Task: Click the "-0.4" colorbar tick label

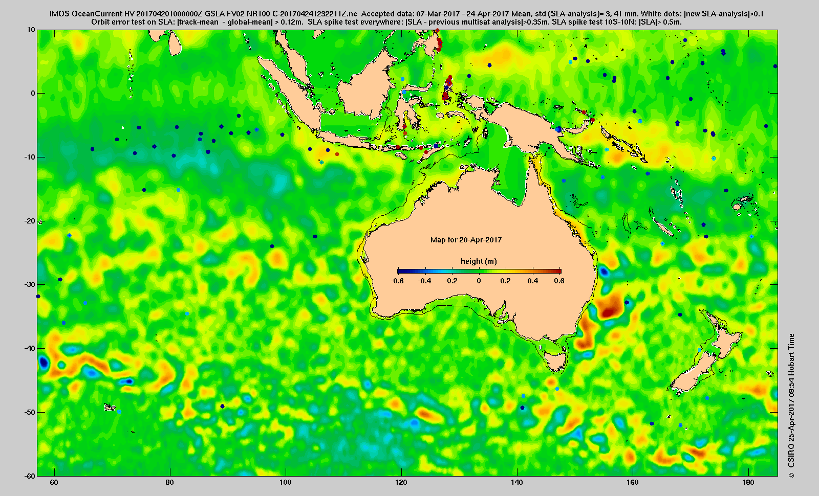Action: tap(424, 281)
